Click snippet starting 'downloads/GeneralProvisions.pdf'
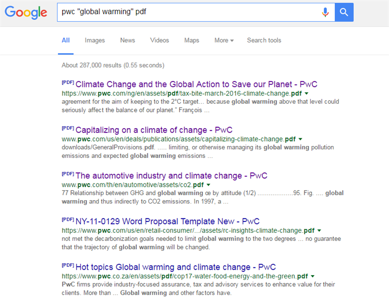 click(198, 152)
